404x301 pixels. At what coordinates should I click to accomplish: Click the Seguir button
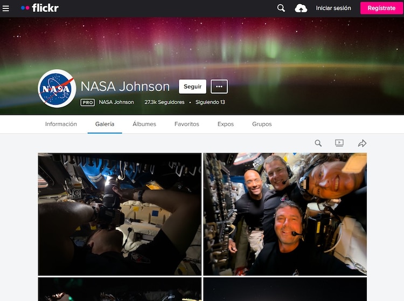pos(192,87)
